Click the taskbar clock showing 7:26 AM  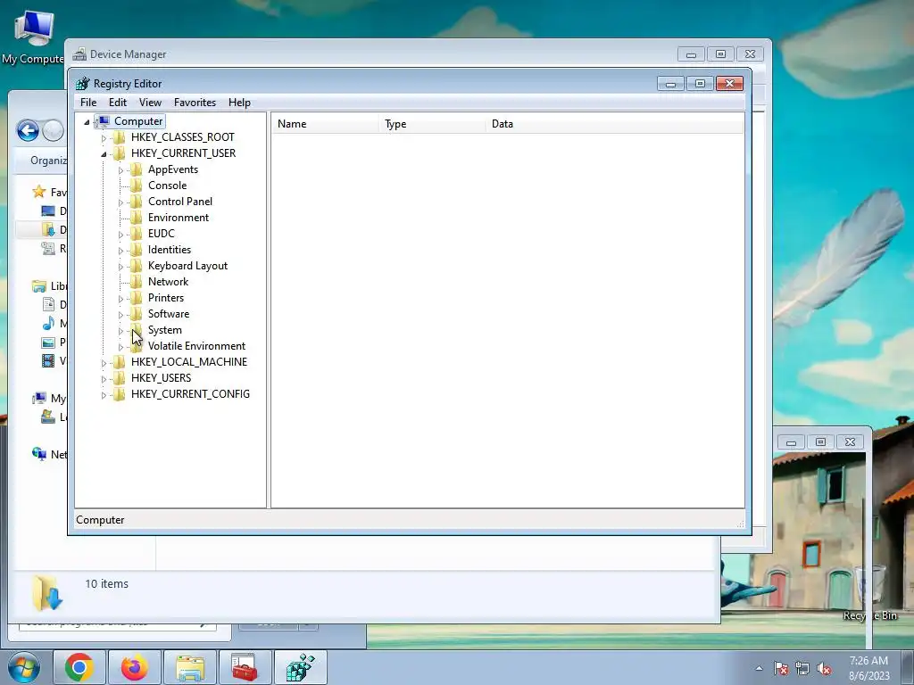pyautogui.click(x=869, y=668)
